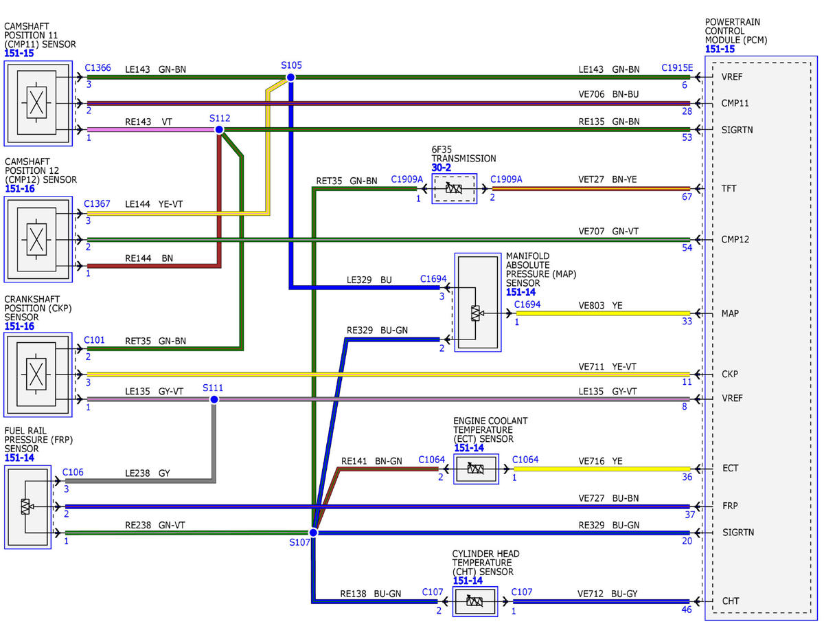
Task: Click the CHT sensor thermistor symbol
Action: (x=475, y=601)
